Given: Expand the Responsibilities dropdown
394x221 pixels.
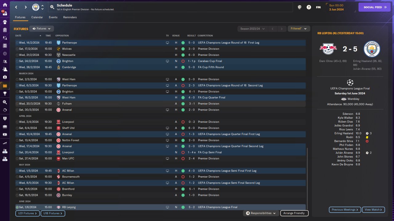Looking at the screenshot, I should coord(261,213).
